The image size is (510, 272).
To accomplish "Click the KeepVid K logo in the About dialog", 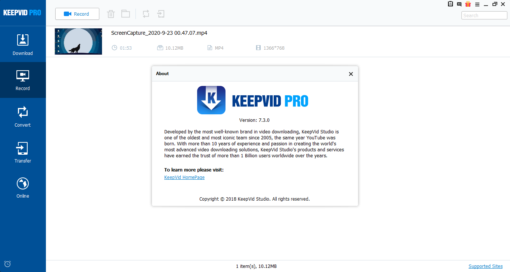I will pos(211,100).
